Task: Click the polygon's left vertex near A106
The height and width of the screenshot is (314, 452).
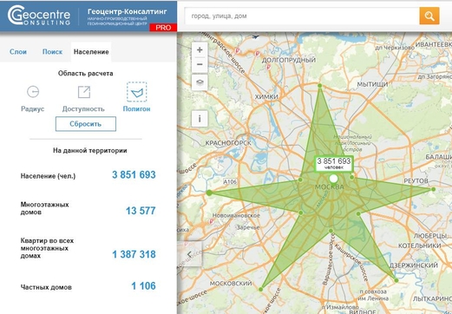Action: pos(209,193)
